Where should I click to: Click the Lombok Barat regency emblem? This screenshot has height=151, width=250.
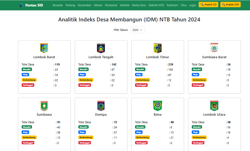click(x=44, y=48)
